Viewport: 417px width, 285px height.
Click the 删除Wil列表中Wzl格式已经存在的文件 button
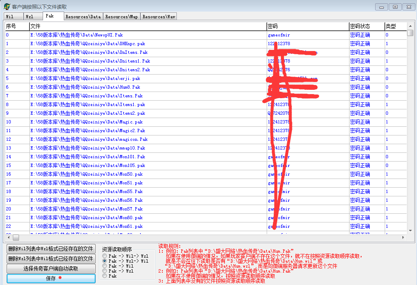coord(51,249)
